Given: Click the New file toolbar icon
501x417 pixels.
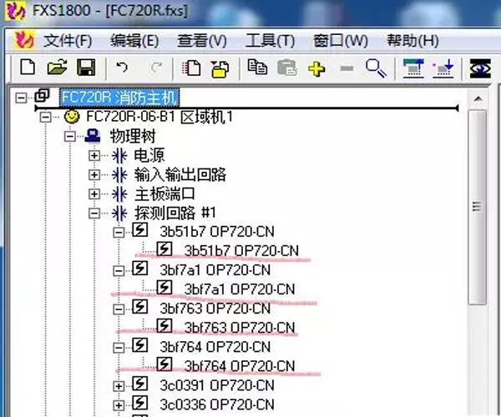Looking at the screenshot, I should pos(28,68).
